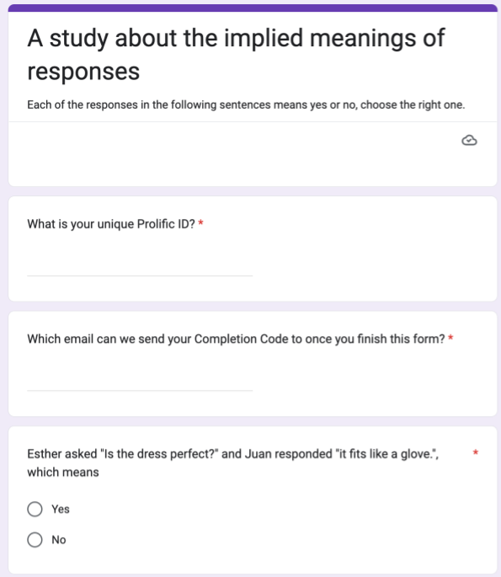Select the Yes radio button

pyautogui.click(x=35, y=509)
